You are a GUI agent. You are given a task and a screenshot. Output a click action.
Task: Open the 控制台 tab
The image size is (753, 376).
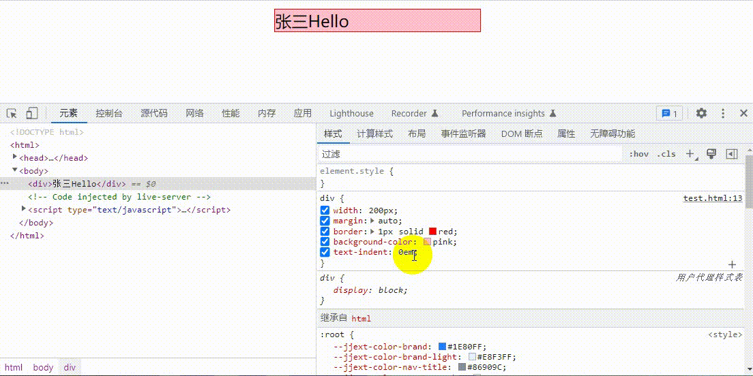tap(109, 114)
